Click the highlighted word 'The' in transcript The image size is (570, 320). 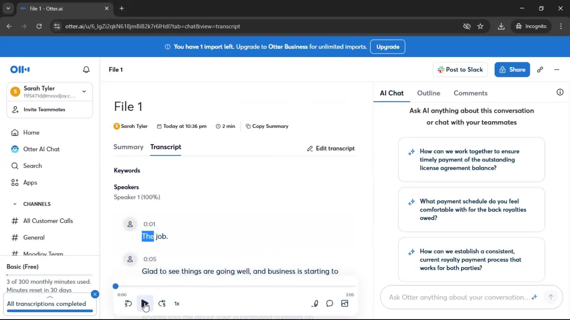tap(148, 236)
